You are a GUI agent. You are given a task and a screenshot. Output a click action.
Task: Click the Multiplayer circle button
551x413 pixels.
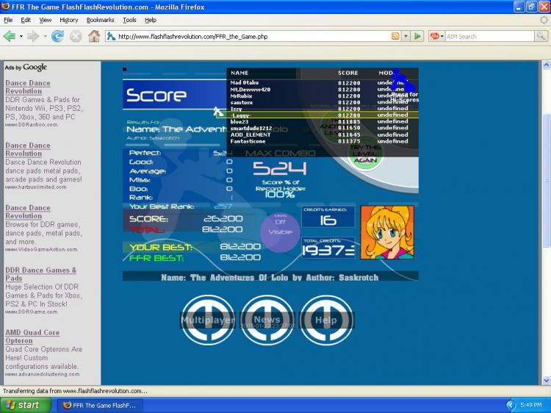click(208, 320)
